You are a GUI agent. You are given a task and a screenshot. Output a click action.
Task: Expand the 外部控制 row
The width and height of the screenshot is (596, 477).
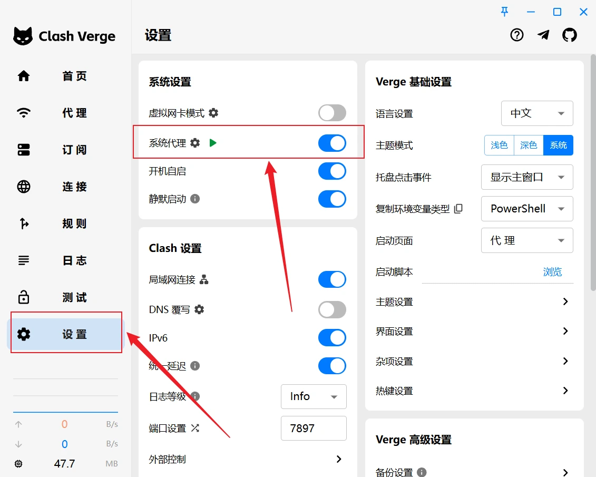click(248, 459)
